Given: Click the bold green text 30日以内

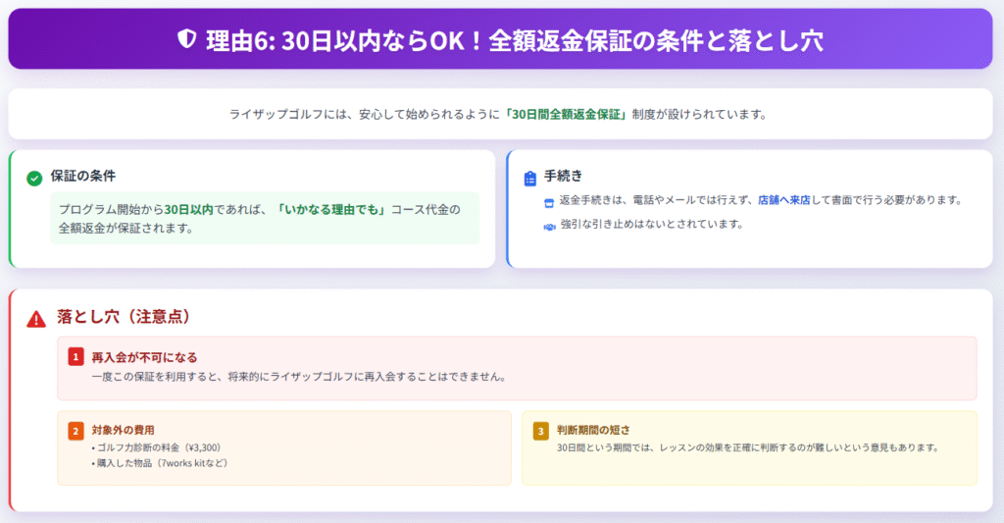Looking at the screenshot, I should [189, 210].
